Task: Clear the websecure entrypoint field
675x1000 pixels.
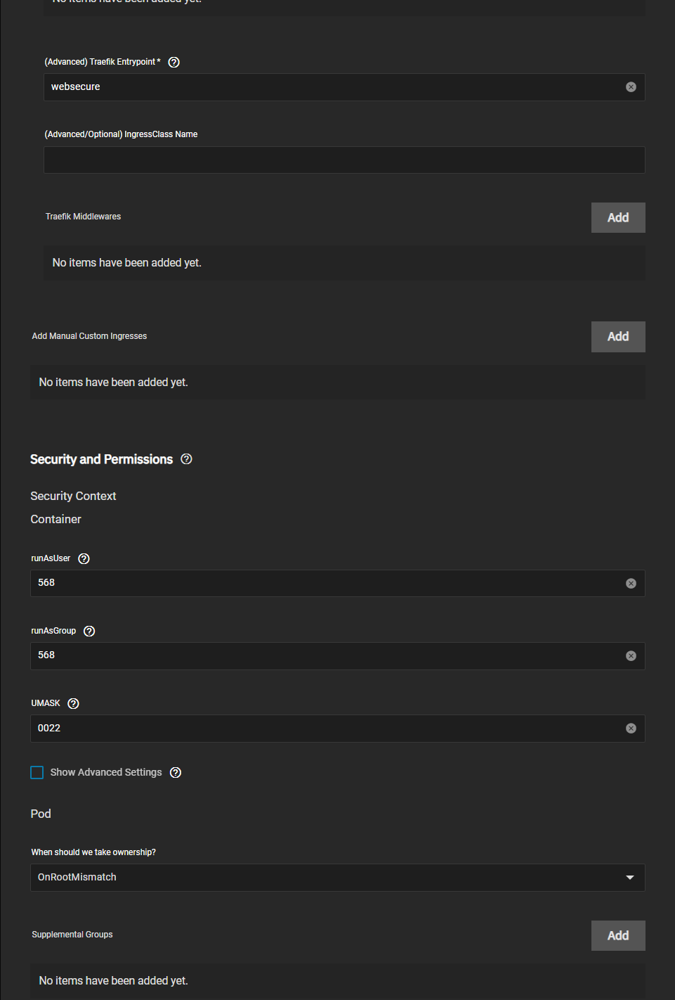Action: (630, 86)
